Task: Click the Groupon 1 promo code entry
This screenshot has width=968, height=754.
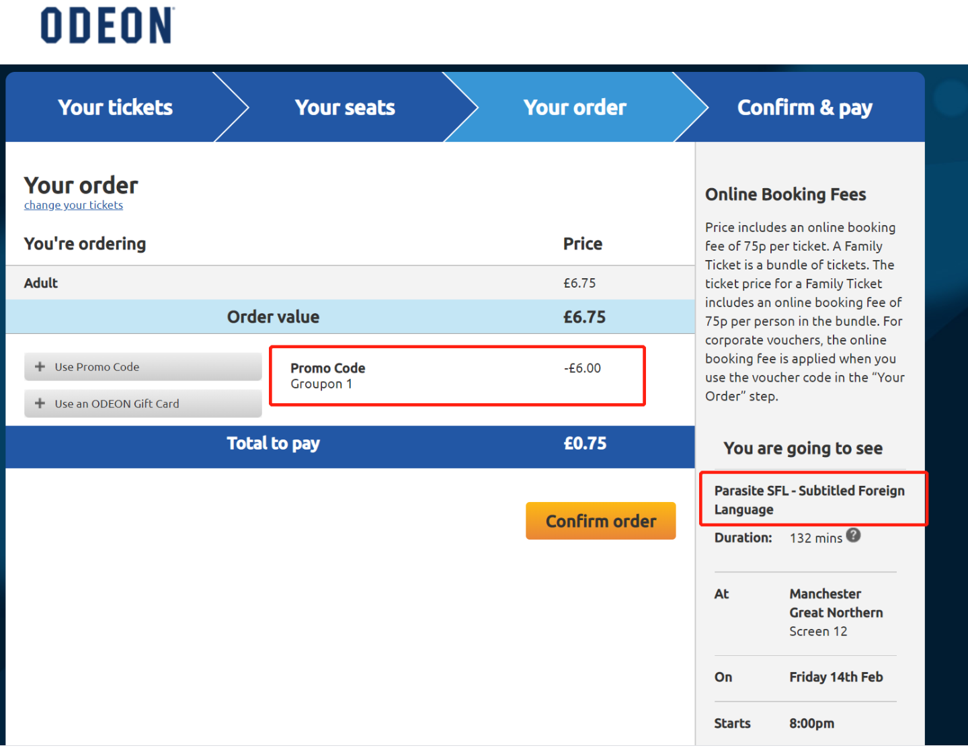Action: tap(321, 384)
